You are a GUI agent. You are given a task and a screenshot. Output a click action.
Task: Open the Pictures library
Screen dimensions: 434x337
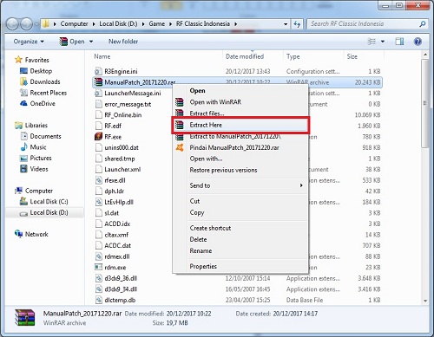pyautogui.click(x=41, y=158)
